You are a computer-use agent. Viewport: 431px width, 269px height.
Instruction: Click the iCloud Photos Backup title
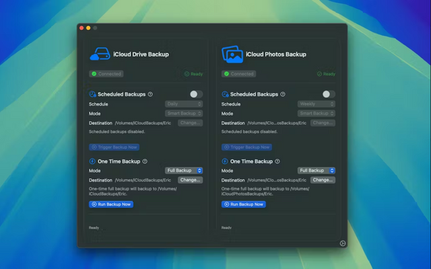pyautogui.click(x=276, y=54)
